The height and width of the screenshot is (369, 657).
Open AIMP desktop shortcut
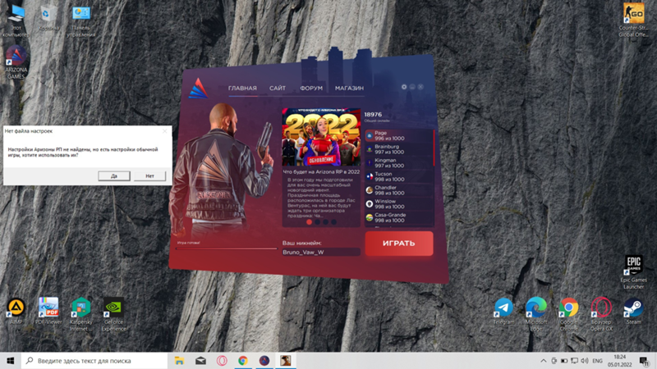(x=16, y=312)
